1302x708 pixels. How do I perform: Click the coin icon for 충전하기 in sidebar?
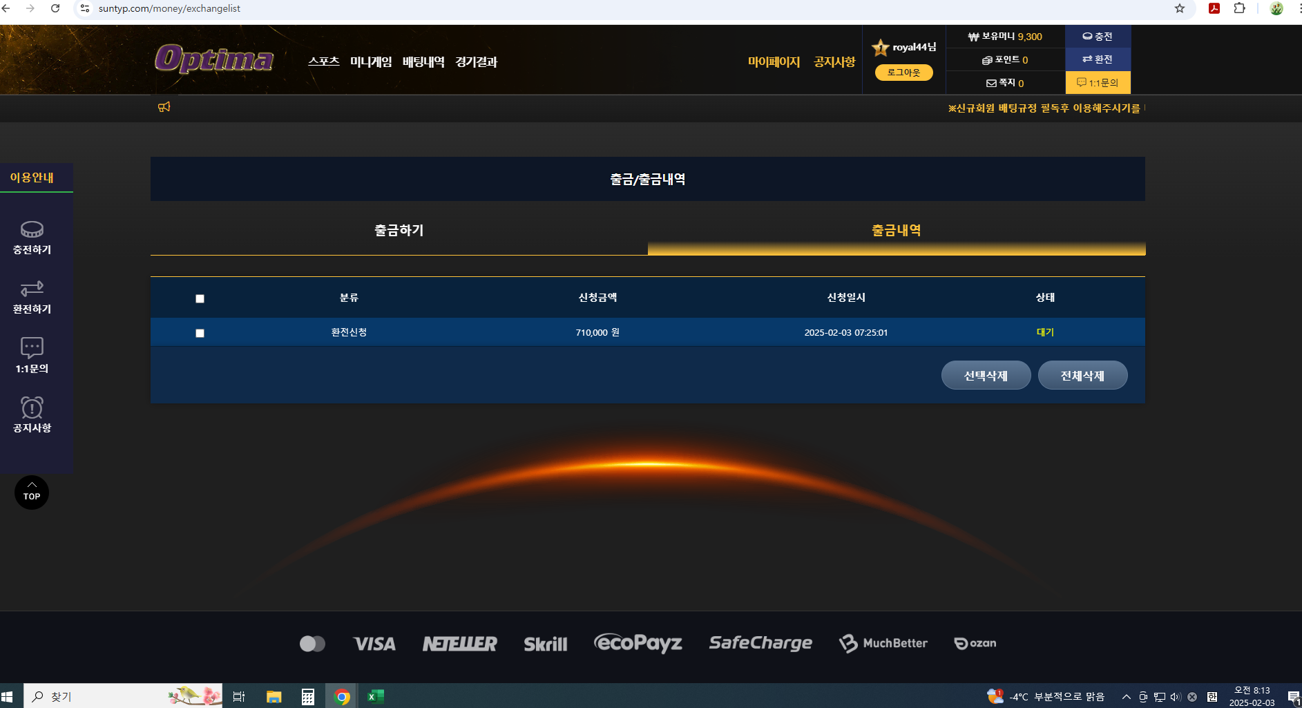coord(32,229)
